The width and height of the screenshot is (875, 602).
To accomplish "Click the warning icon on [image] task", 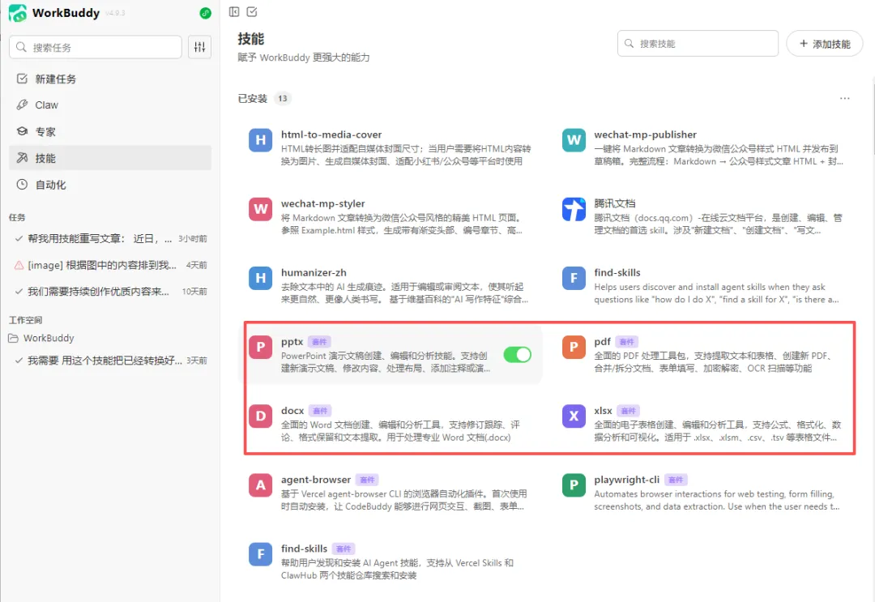I will [x=19, y=265].
